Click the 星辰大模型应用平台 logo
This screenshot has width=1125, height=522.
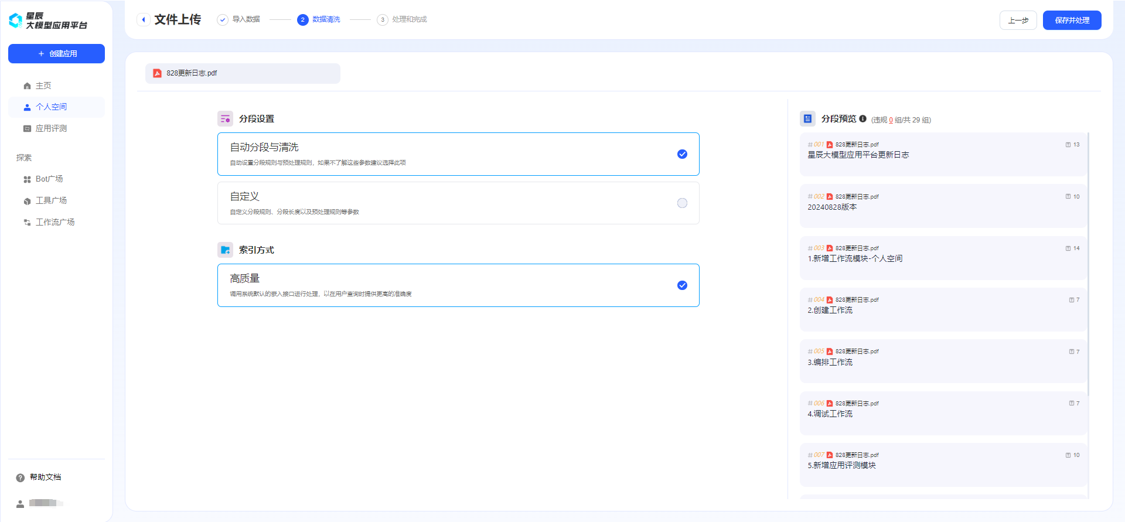point(48,21)
